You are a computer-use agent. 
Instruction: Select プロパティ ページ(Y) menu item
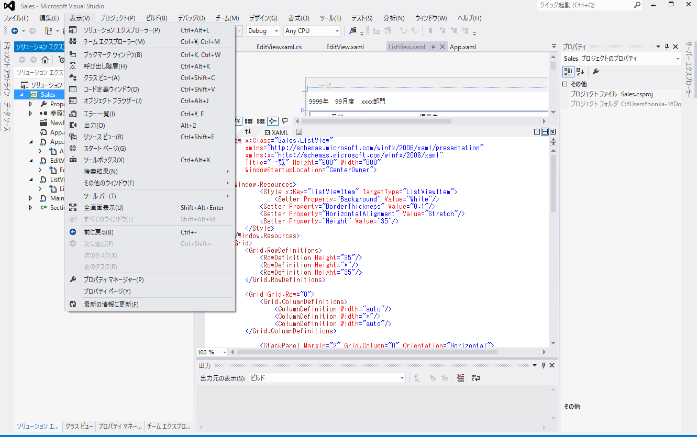[x=150, y=292]
